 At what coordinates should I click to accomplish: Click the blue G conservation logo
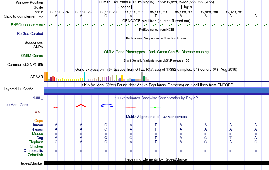pos(106,106)
